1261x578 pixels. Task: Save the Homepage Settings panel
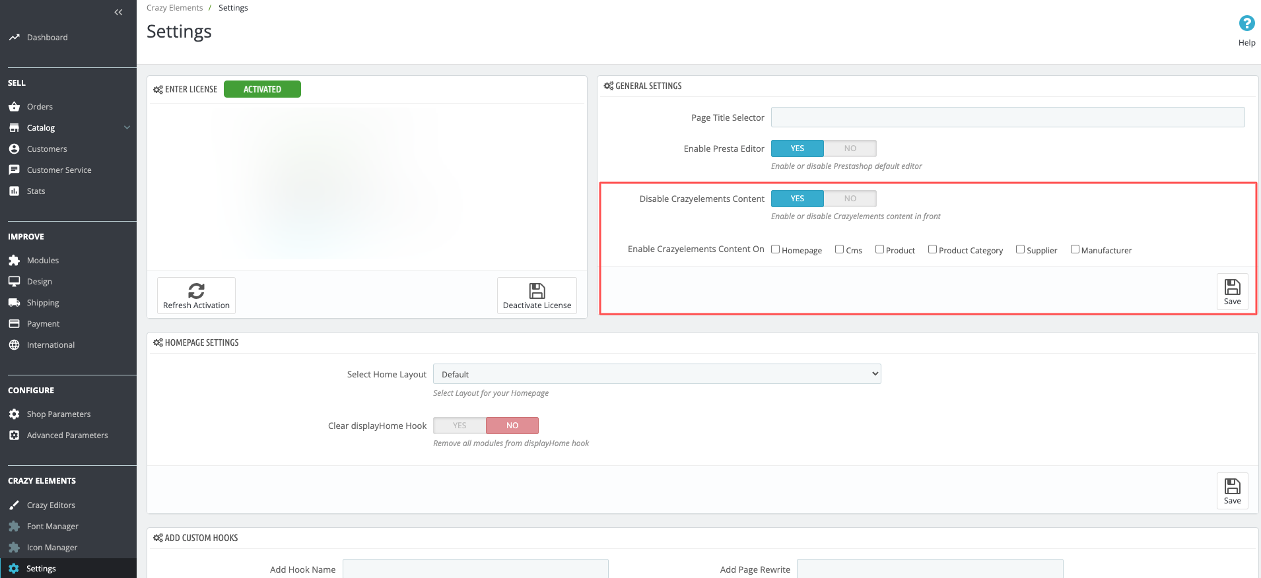tap(1232, 490)
